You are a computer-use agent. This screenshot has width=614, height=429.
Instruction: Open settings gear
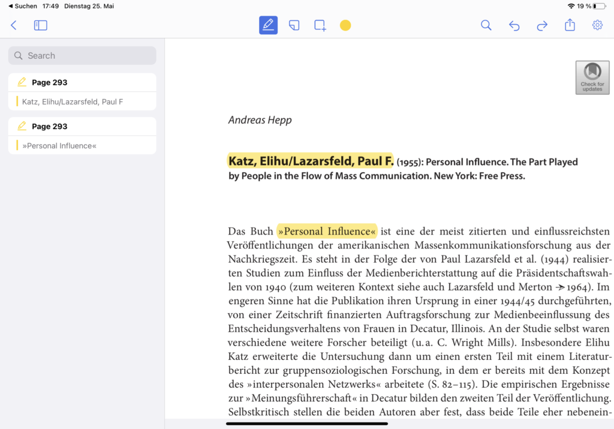pos(597,25)
